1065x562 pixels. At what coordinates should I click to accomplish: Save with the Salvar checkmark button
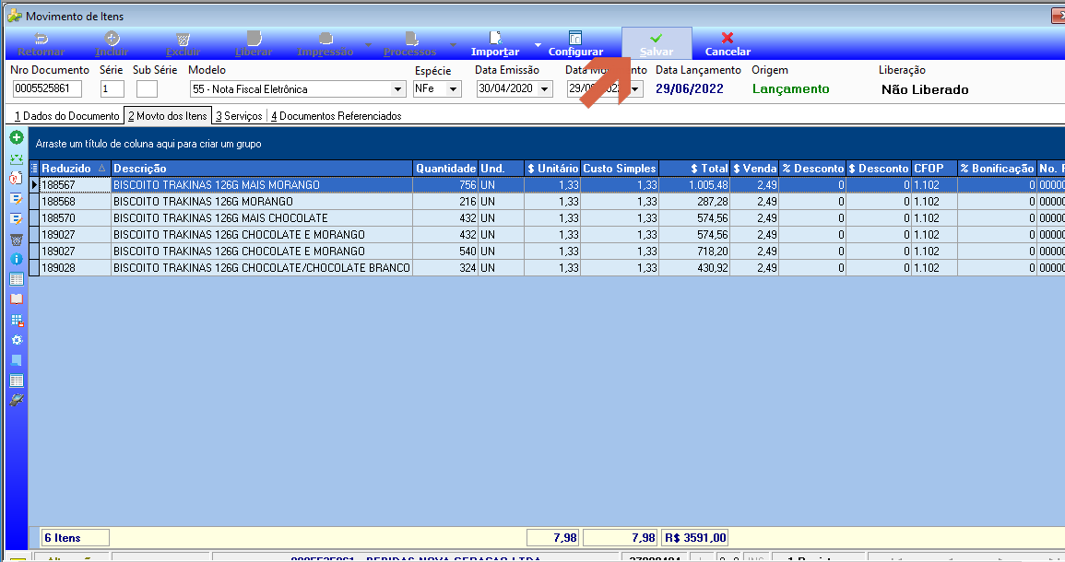point(657,44)
